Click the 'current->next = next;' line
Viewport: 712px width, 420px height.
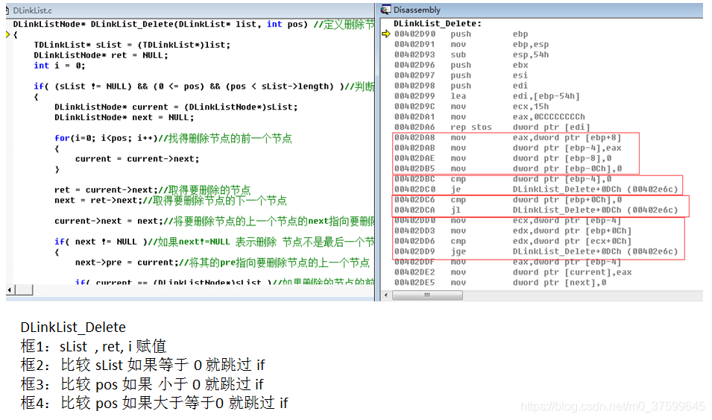click(214, 222)
